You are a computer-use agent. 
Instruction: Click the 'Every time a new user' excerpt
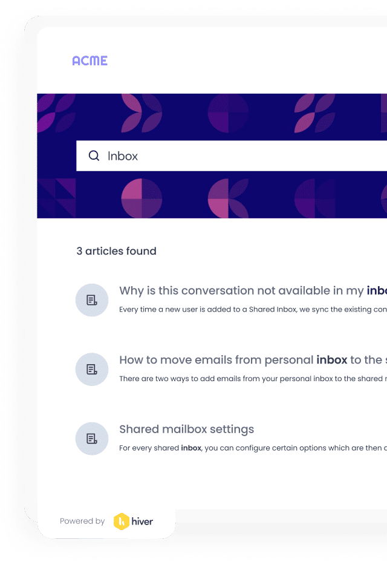[x=253, y=309]
